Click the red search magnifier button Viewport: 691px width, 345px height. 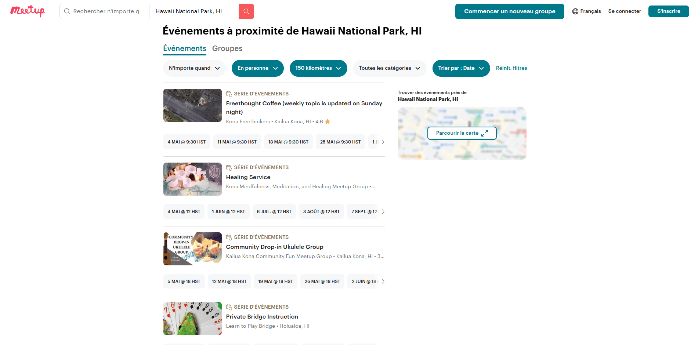(x=246, y=11)
